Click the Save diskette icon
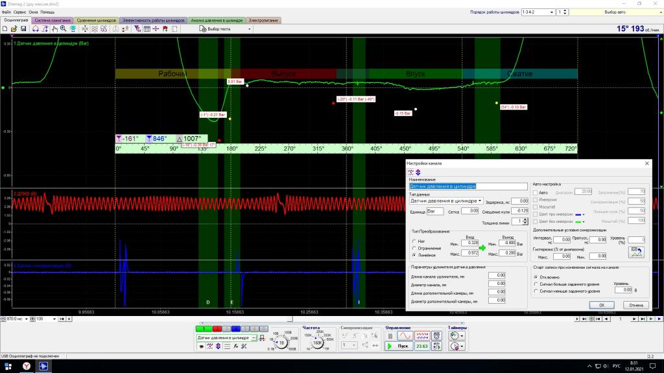Screen dimensions: 664x373 point(23,28)
